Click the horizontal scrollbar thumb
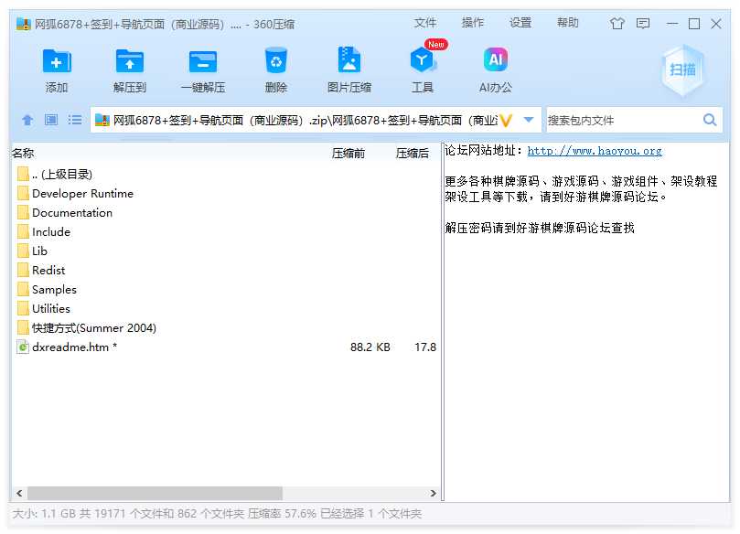740x534 pixels. [155, 493]
